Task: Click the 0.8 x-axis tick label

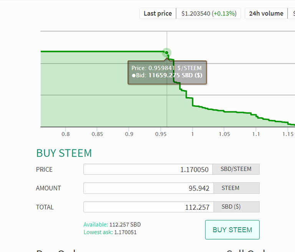Action: coord(66,134)
